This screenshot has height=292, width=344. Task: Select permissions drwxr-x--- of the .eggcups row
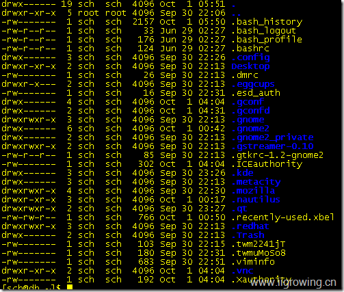(x=29, y=84)
